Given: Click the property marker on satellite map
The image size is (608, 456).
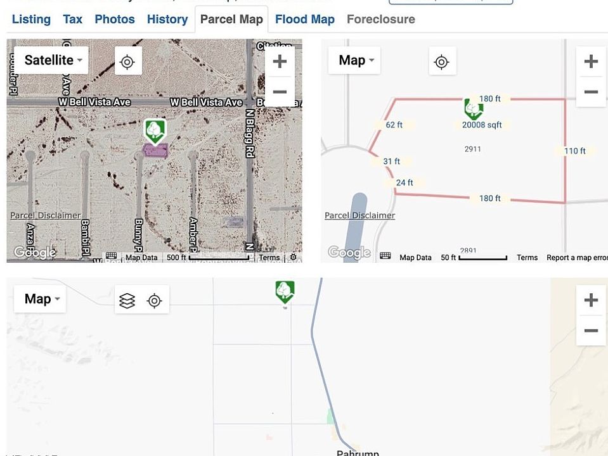Looking at the screenshot, I should pos(155,132).
